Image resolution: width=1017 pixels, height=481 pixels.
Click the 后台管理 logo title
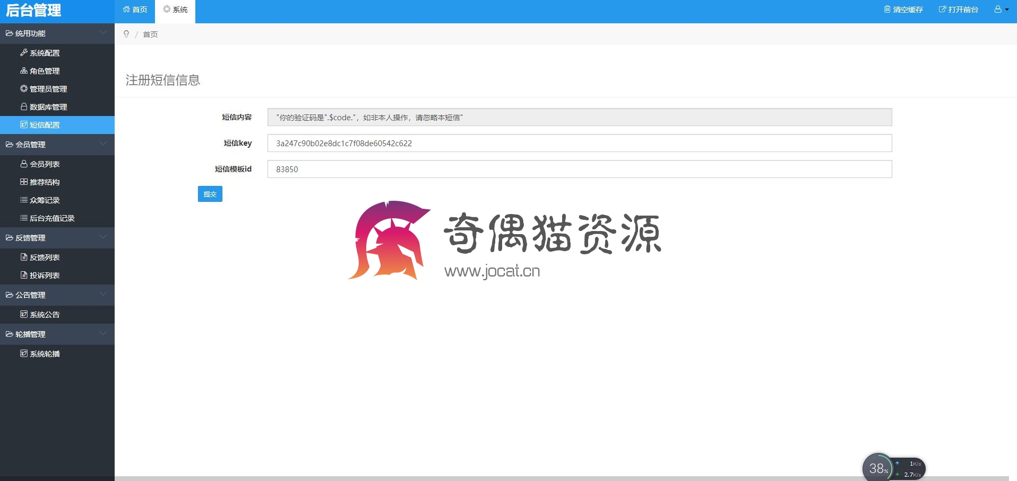tap(33, 10)
